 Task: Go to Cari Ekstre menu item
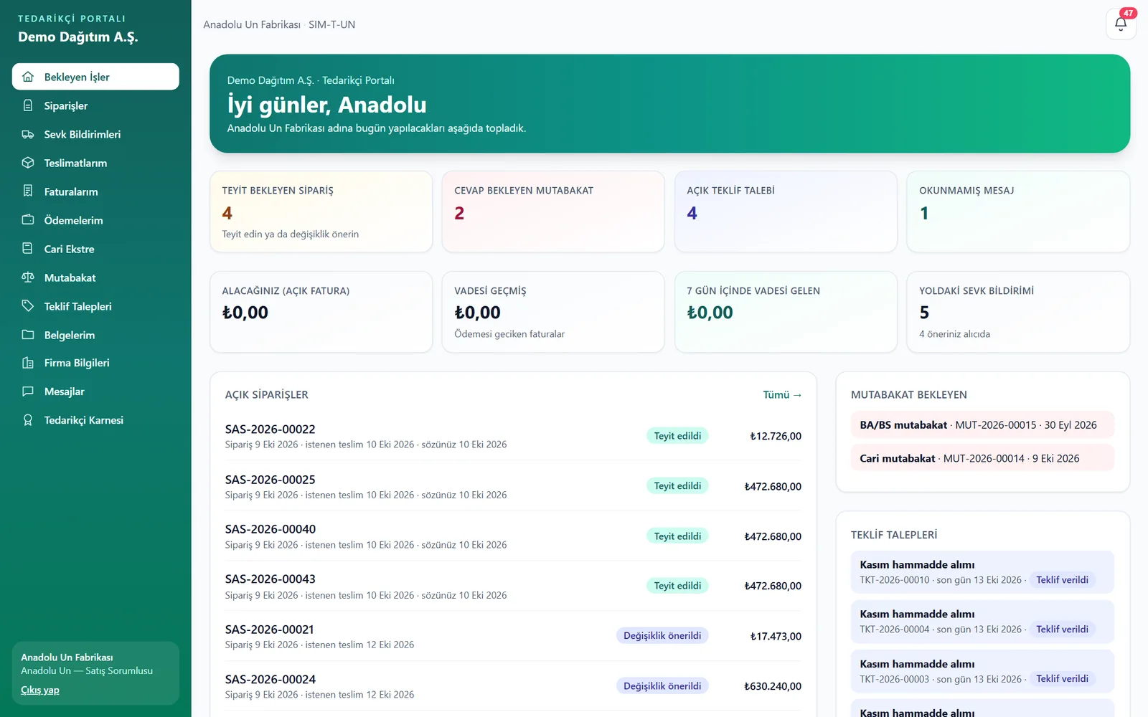point(95,249)
